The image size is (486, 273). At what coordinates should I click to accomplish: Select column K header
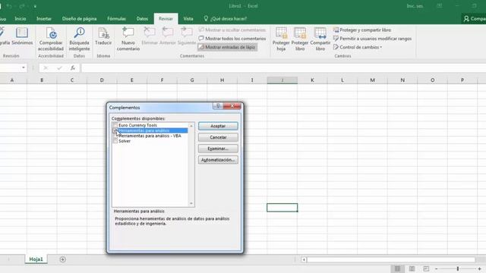[x=312, y=80]
